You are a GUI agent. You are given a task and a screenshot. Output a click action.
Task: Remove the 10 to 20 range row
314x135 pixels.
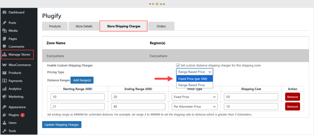[x=293, y=97]
